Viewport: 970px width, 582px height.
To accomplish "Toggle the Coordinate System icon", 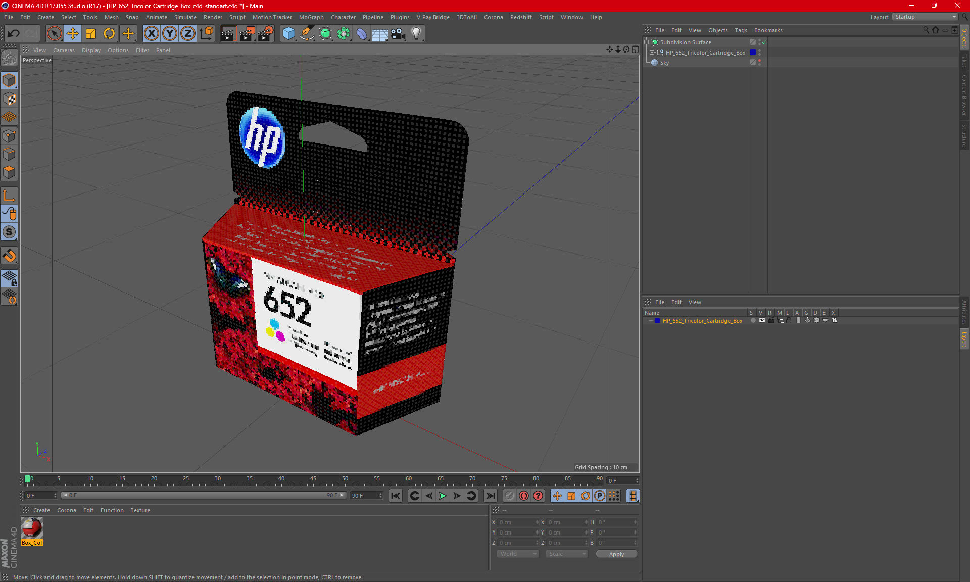I will tap(206, 34).
